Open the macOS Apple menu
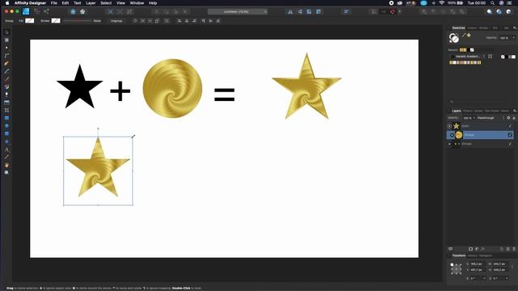 7,3
